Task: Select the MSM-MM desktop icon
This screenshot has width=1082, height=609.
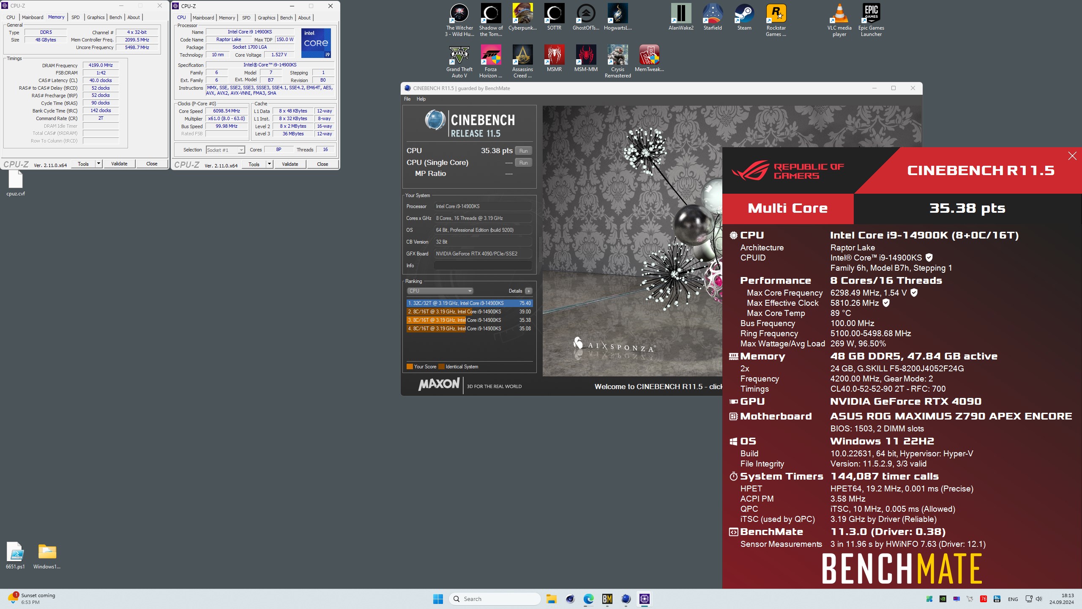Action: tap(586, 58)
